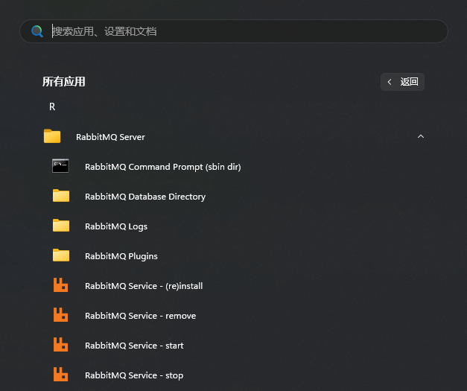Collapse the RabbitMQ Server folder chevron
Image resolution: width=467 pixels, height=391 pixels.
click(421, 136)
